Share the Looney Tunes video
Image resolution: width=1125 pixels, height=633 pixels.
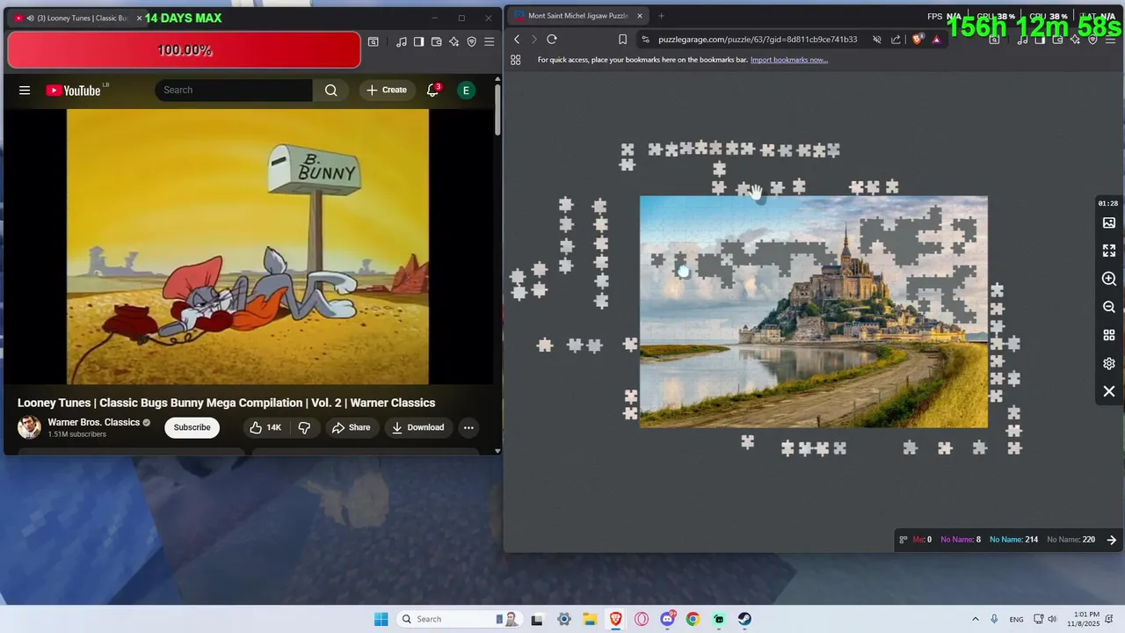pos(351,427)
